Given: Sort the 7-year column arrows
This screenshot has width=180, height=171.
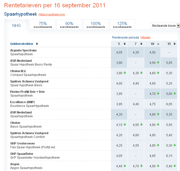Looking at the screenshot, I should pos(141,44).
